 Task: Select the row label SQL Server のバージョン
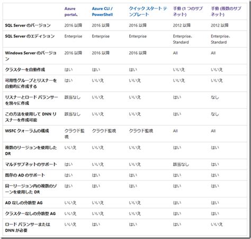tap(28, 25)
